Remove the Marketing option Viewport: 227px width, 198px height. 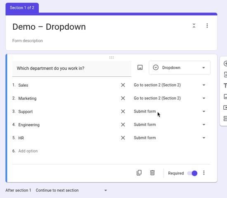[x=123, y=98]
